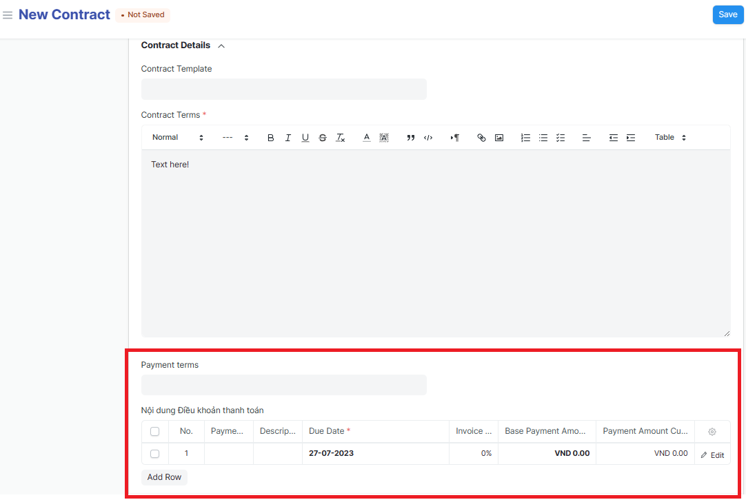
Task: Insert a code block in editor
Action: tap(428, 138)
